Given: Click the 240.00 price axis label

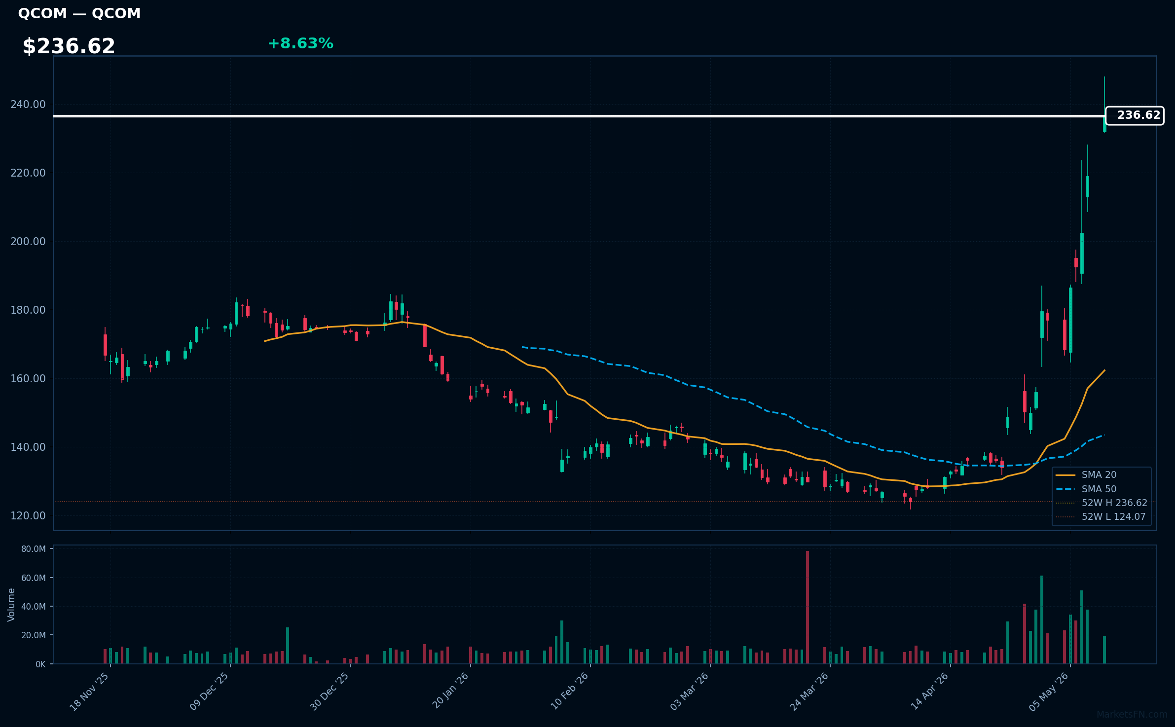Looking at the screenshot, I should tap(28, 104).
